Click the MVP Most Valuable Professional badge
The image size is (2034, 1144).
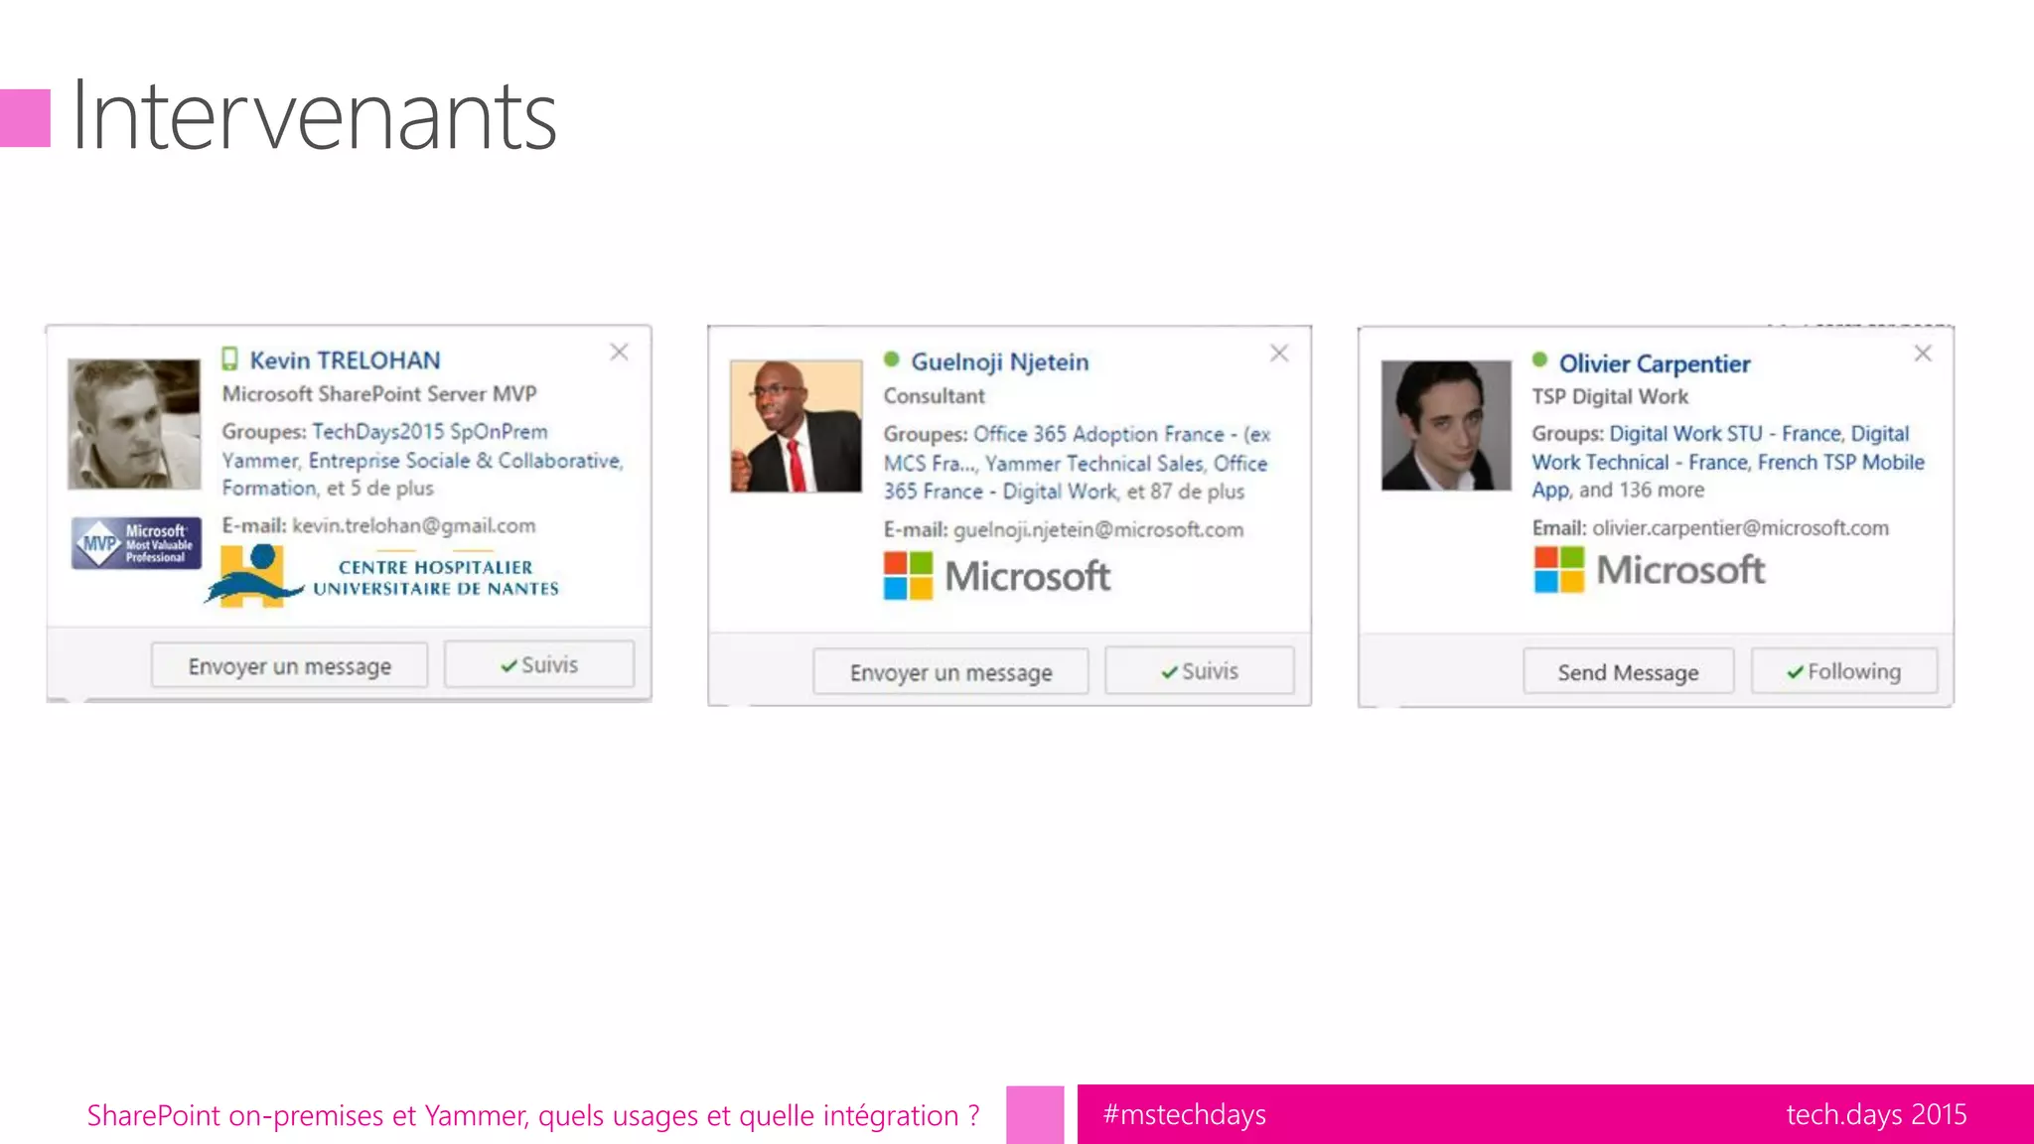point(136,543)
